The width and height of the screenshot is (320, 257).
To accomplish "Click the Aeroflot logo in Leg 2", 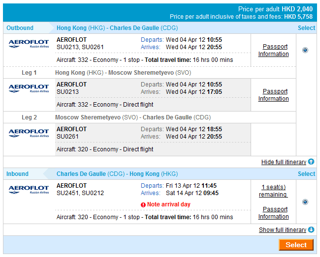I will 29,133.
